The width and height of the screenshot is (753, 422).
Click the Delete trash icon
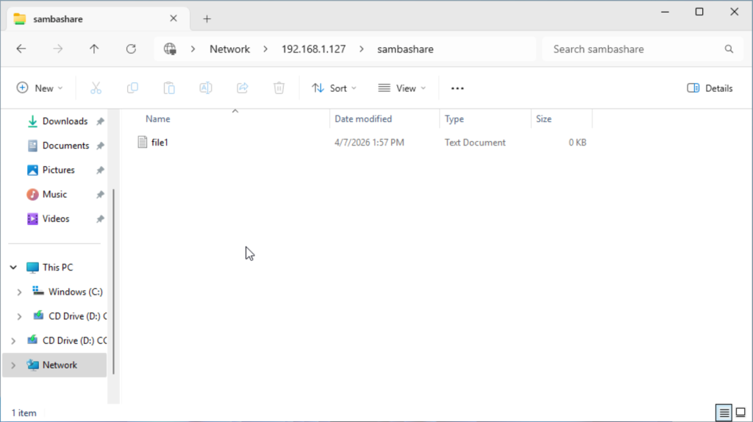tap(279, 88)
